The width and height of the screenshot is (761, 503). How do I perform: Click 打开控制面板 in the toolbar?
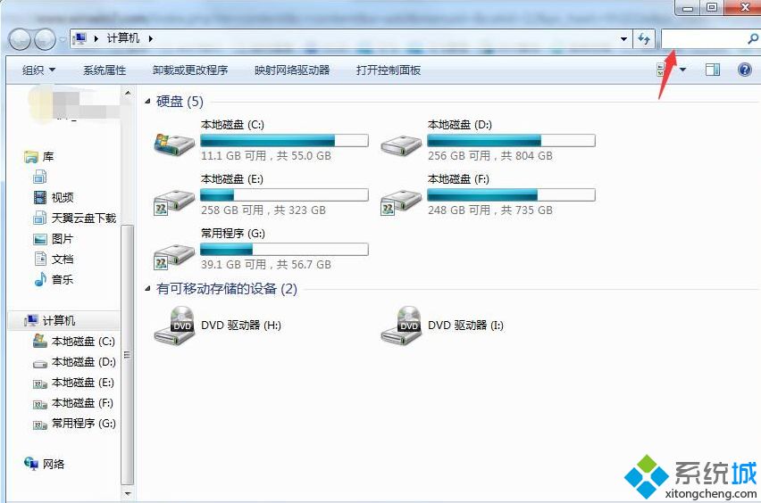(389, 70)
